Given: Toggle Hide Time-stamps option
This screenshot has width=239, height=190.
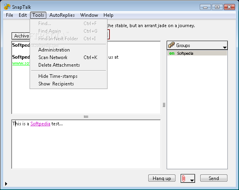Looking at the screenshot, I should (68, 76).
